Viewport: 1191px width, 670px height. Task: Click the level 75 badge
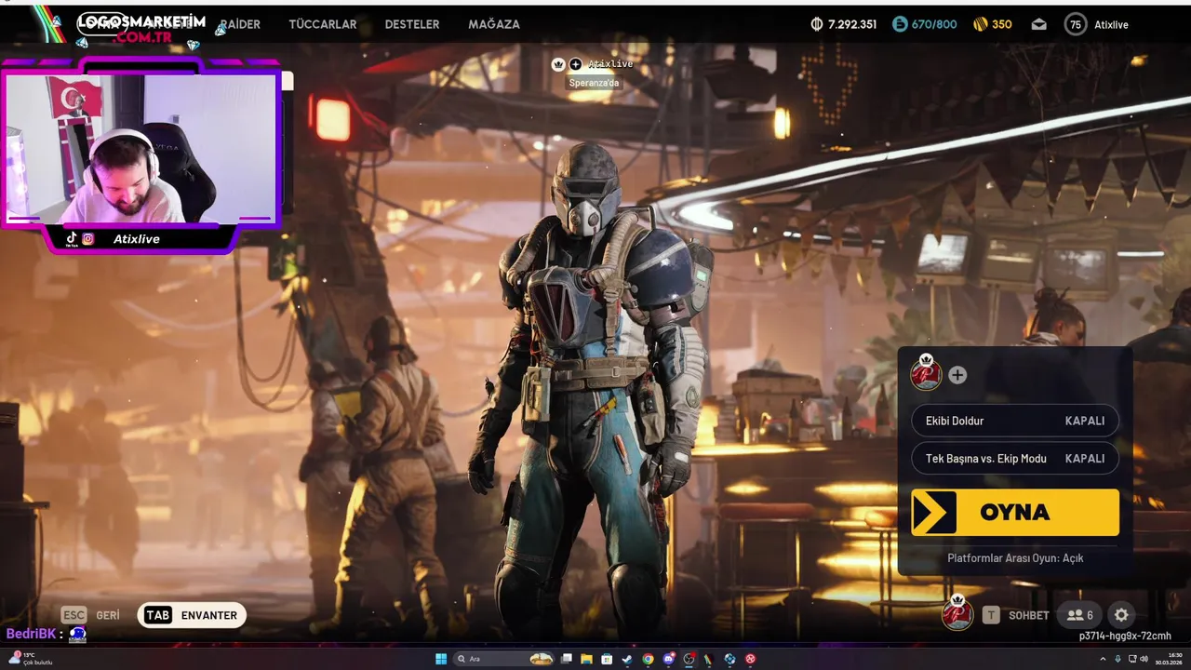1076,24
